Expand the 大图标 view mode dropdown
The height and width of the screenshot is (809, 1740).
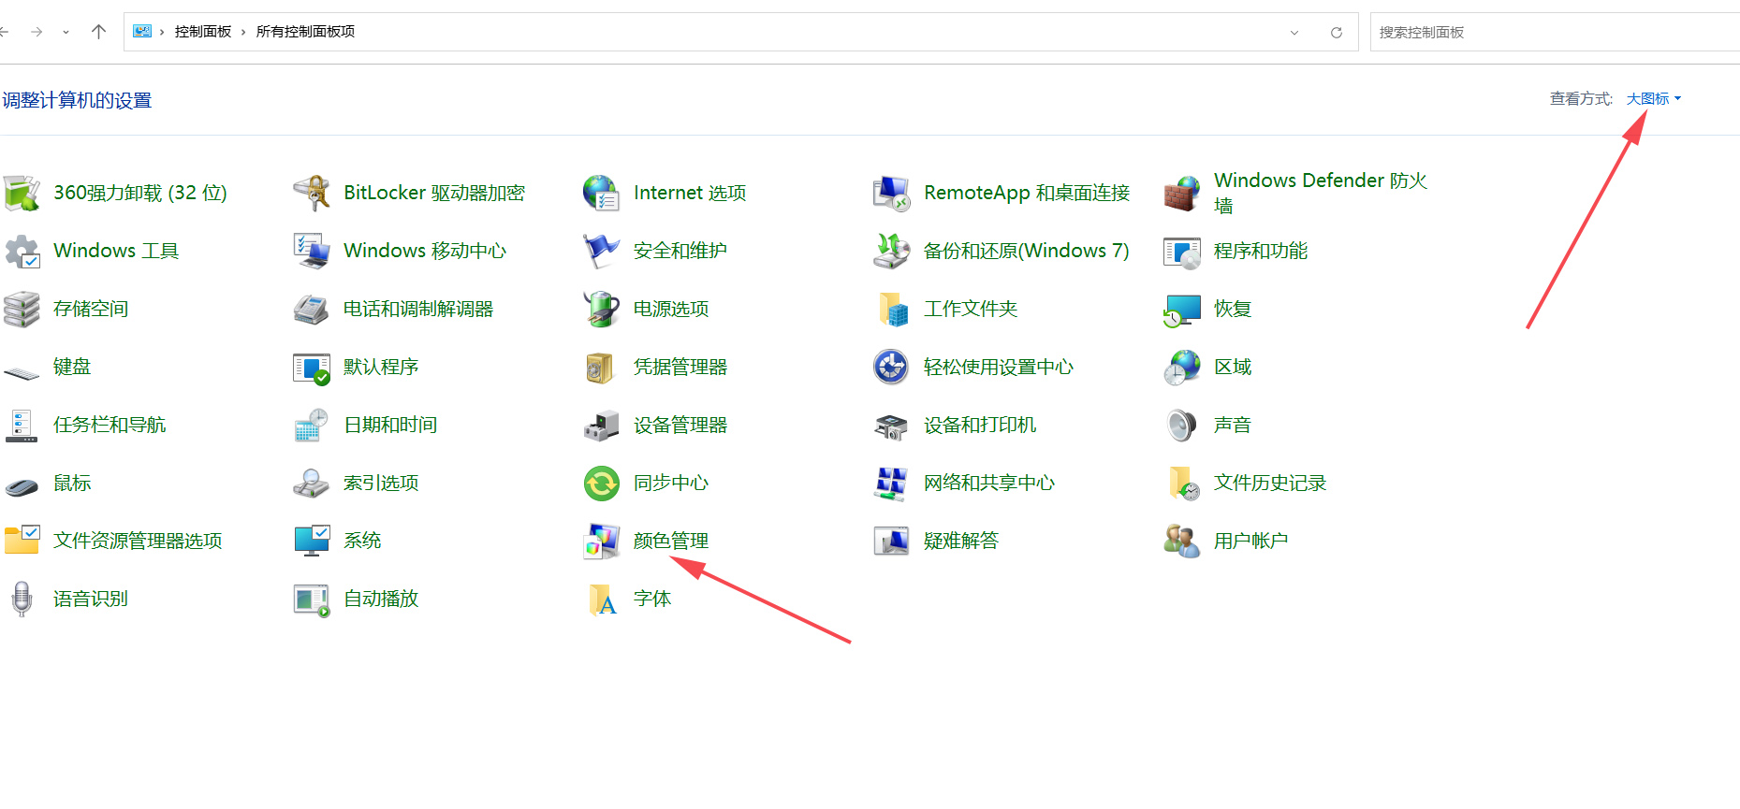pyautogui.click(x=1653, y=99)
